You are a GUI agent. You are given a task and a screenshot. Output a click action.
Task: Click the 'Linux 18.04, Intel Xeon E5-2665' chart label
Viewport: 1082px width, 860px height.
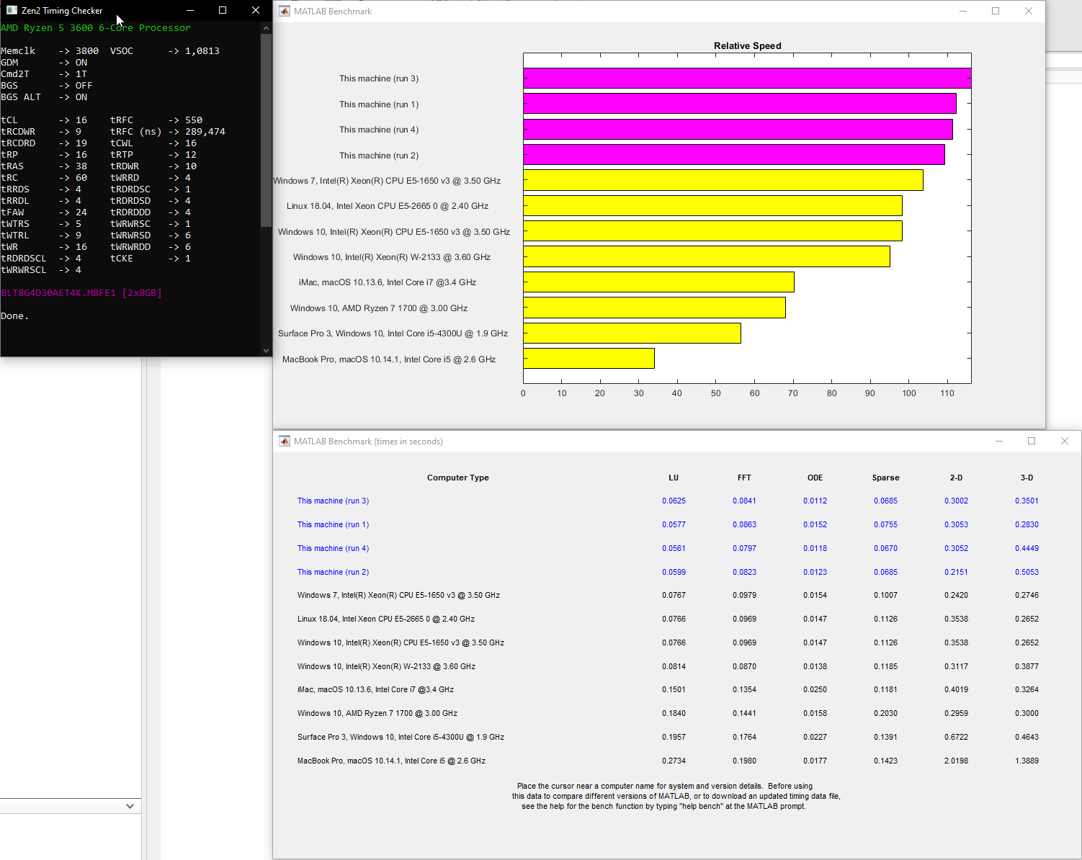[387, 205]
